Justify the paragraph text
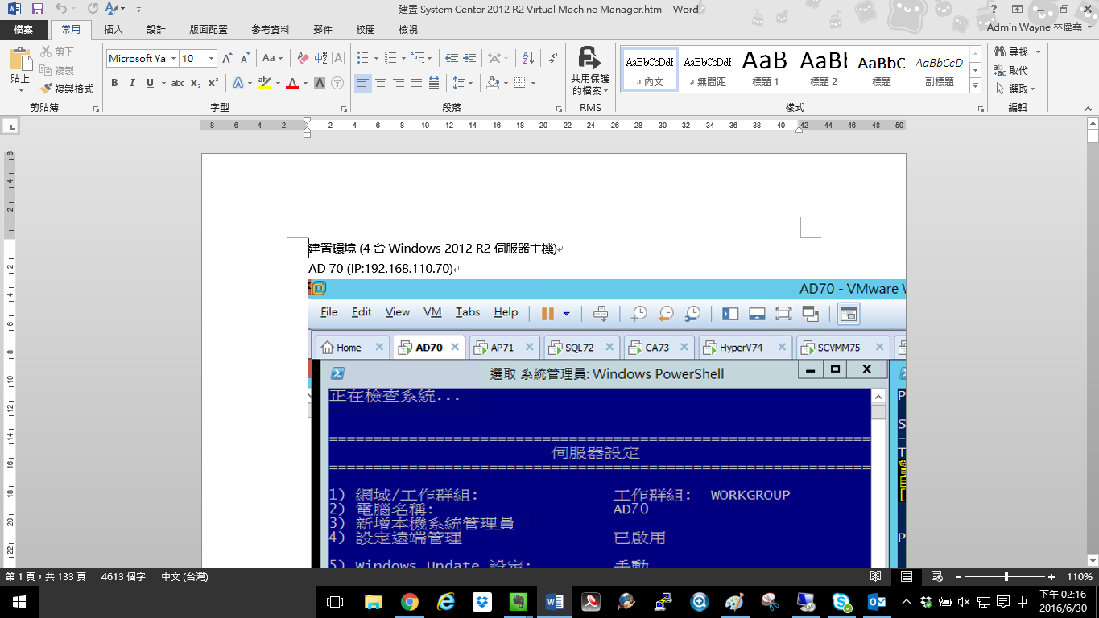1099x618 pixels. [416, 83]
